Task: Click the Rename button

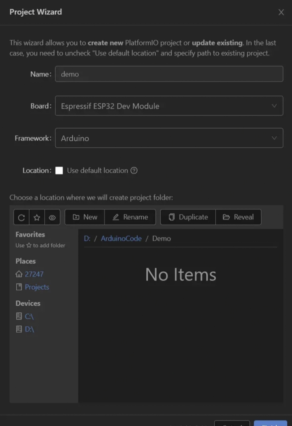Action: pyautogui.click(x=130, y=217)
